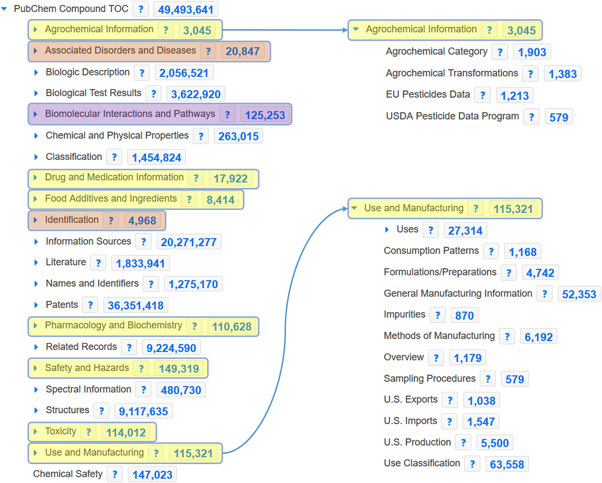Click help icon for Food Additives and Ingredients

coord(189,199)
